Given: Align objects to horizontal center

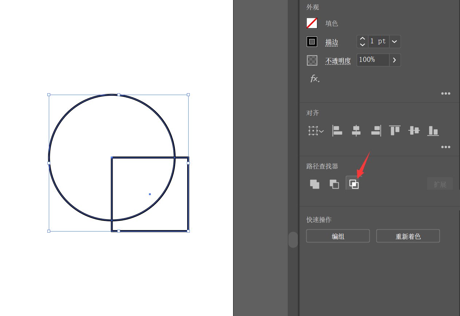Looking at the screenshot, I should point(356,131).
